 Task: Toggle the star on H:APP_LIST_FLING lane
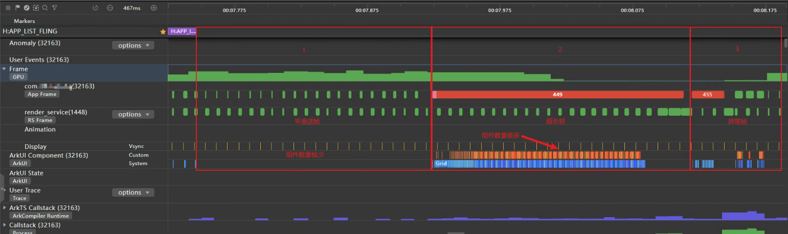pos(163,32)
